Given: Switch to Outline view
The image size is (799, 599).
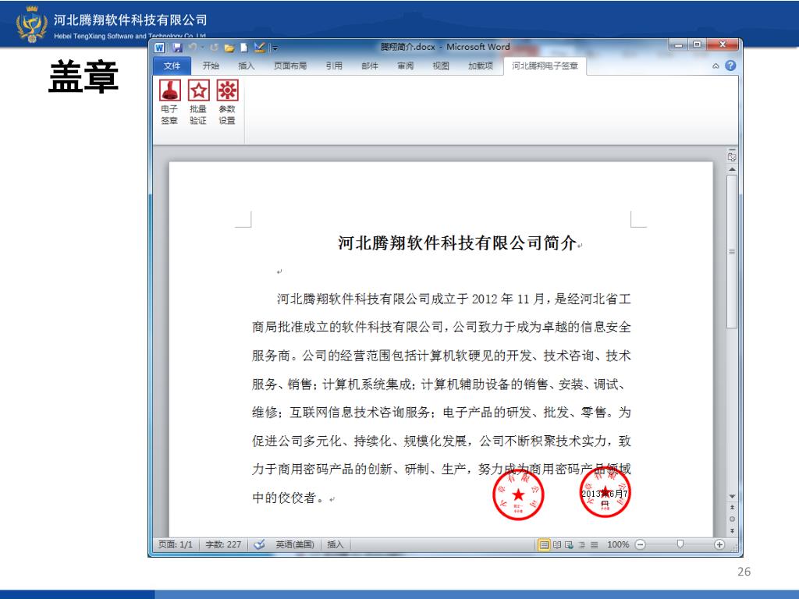Looking at the screenshot, I should click(581, 545).
